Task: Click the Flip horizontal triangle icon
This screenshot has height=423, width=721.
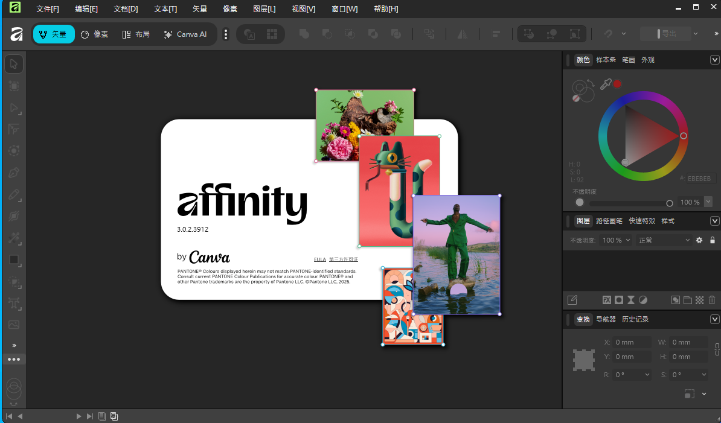Action: pyautogui.click(x=462, y=34)
